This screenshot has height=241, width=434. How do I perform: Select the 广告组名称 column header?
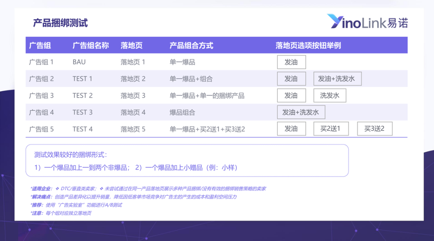pos(90,45)
